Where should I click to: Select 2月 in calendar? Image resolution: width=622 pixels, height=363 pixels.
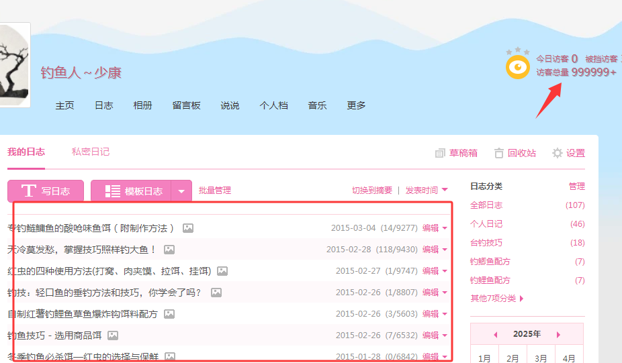click(513, 358)
